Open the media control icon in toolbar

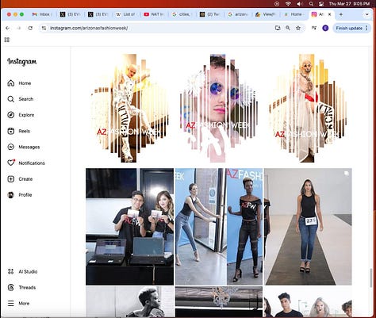point(314,28)
